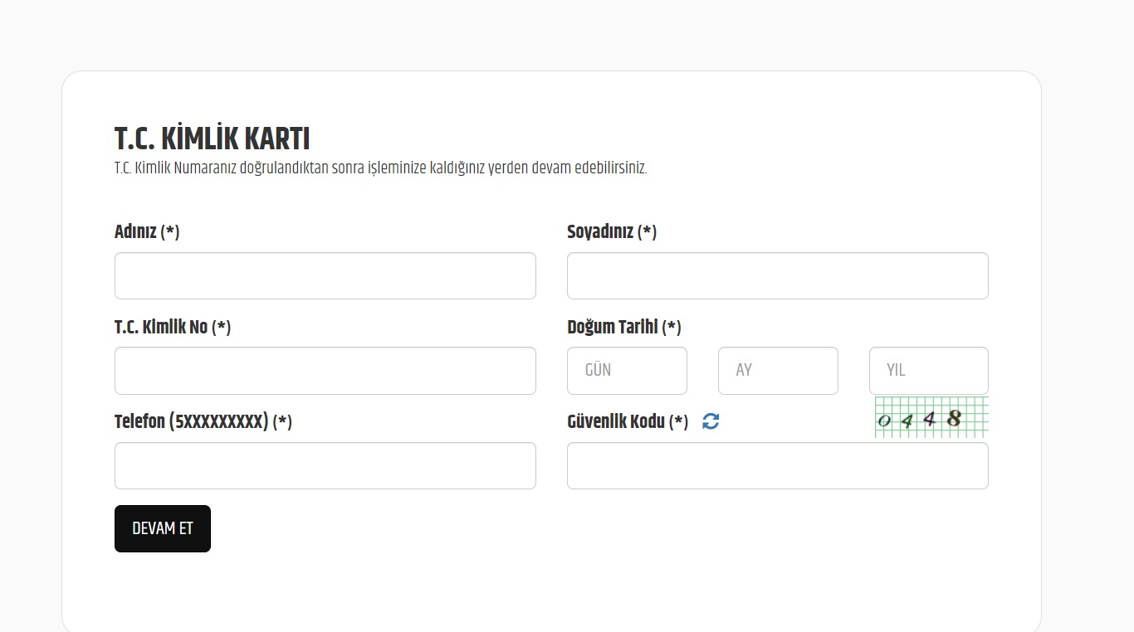Click into T.C. Kimlik No field
1134x632 pixels.
coord(325,371)
